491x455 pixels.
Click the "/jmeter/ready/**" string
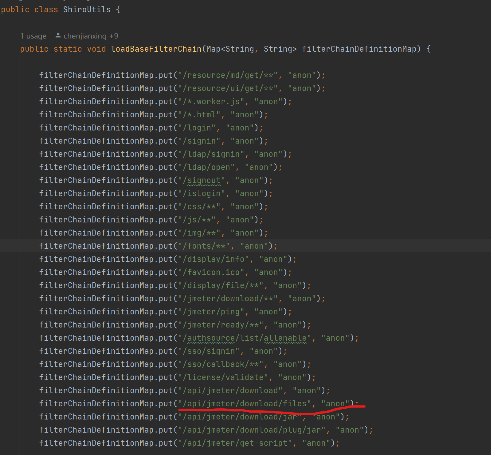click(x=221, y=325)
